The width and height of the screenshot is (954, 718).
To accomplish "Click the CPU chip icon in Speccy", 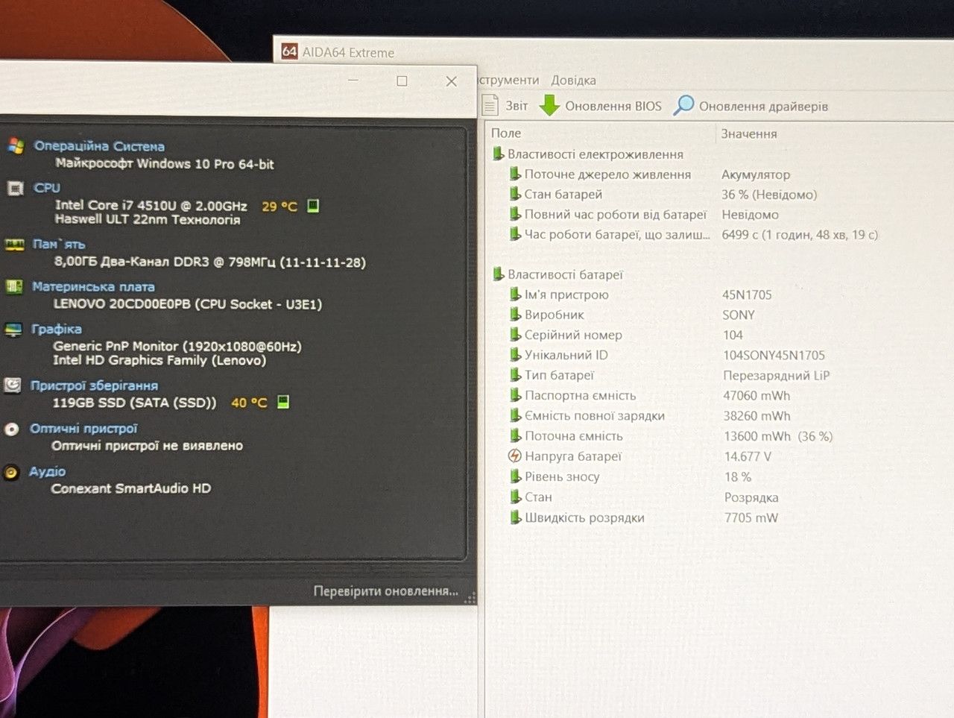I will 15,188.
